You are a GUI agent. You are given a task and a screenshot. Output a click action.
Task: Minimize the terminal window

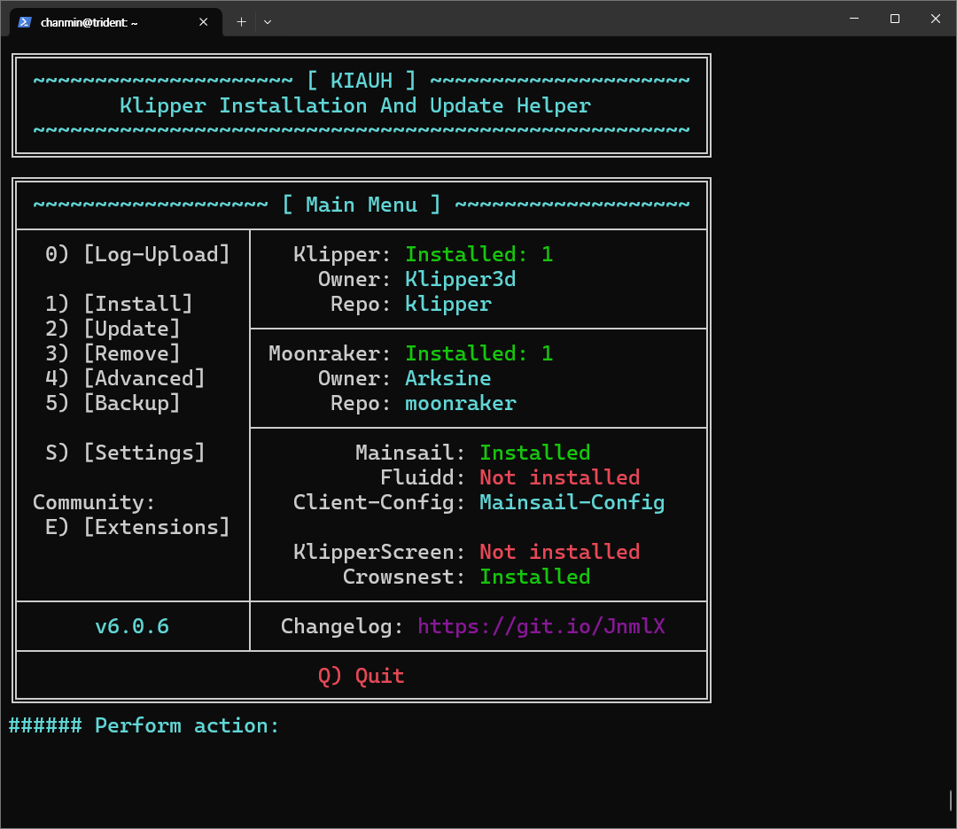854,19
